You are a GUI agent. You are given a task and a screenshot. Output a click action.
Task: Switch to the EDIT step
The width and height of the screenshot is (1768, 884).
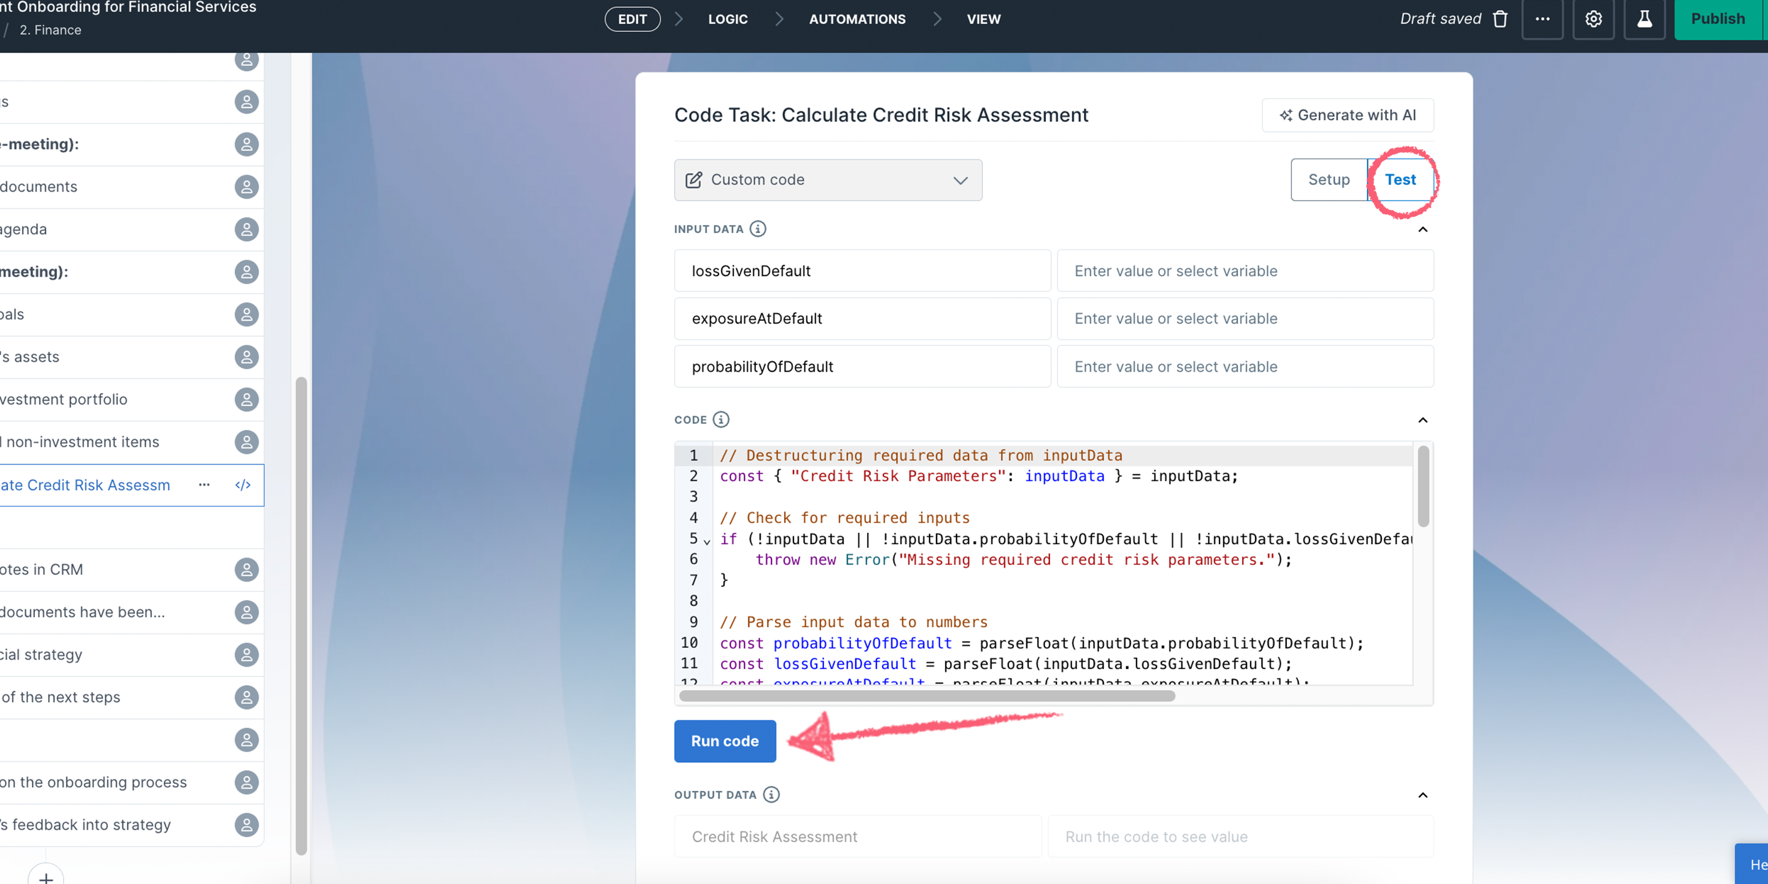coord(632,19)
